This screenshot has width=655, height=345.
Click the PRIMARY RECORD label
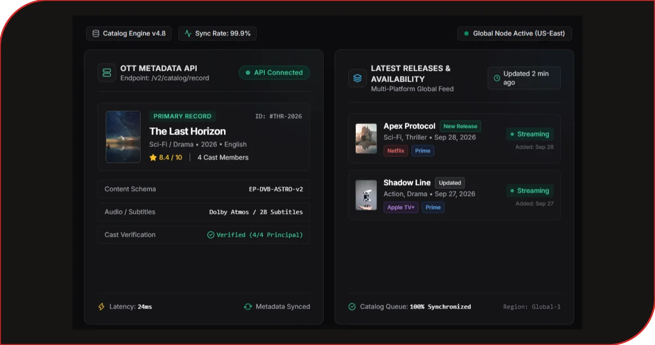tap(183, 116)
